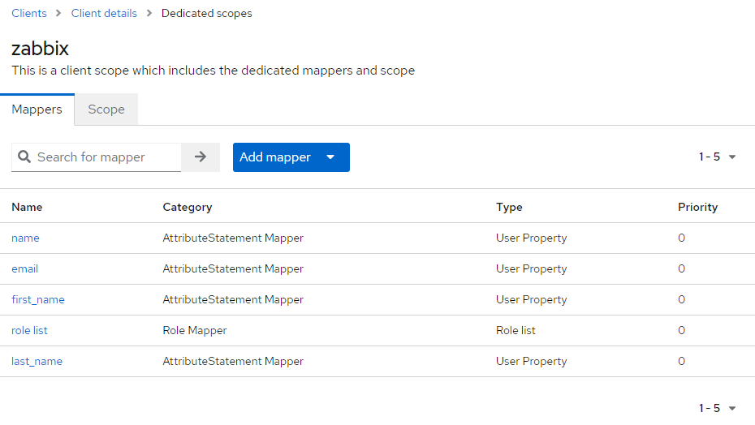
Task: Click the Name column header
Action: pyautogui.click(x=27, y=208)
